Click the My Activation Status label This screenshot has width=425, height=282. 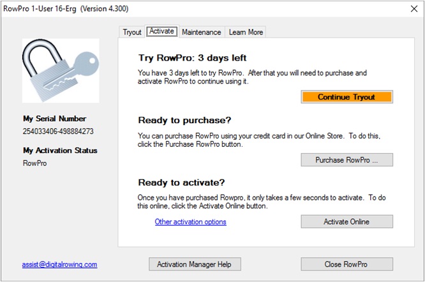pos(59,151)
